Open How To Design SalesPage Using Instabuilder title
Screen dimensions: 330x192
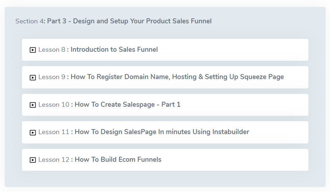tap(162, 132)
